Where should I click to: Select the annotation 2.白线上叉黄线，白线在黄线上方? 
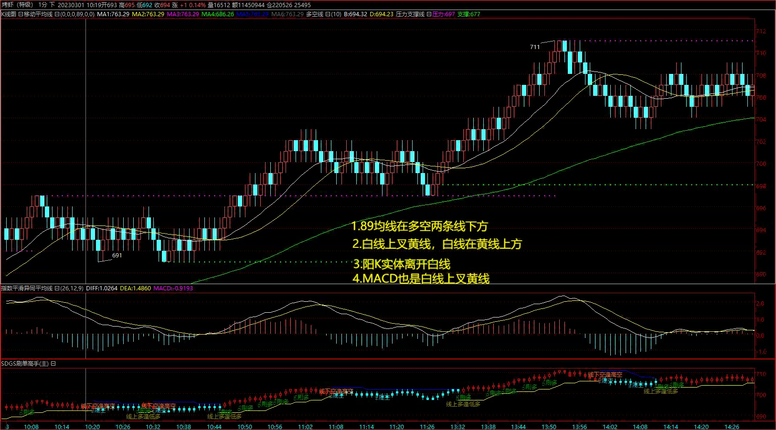pyautogui.click(x=437, y=244)
